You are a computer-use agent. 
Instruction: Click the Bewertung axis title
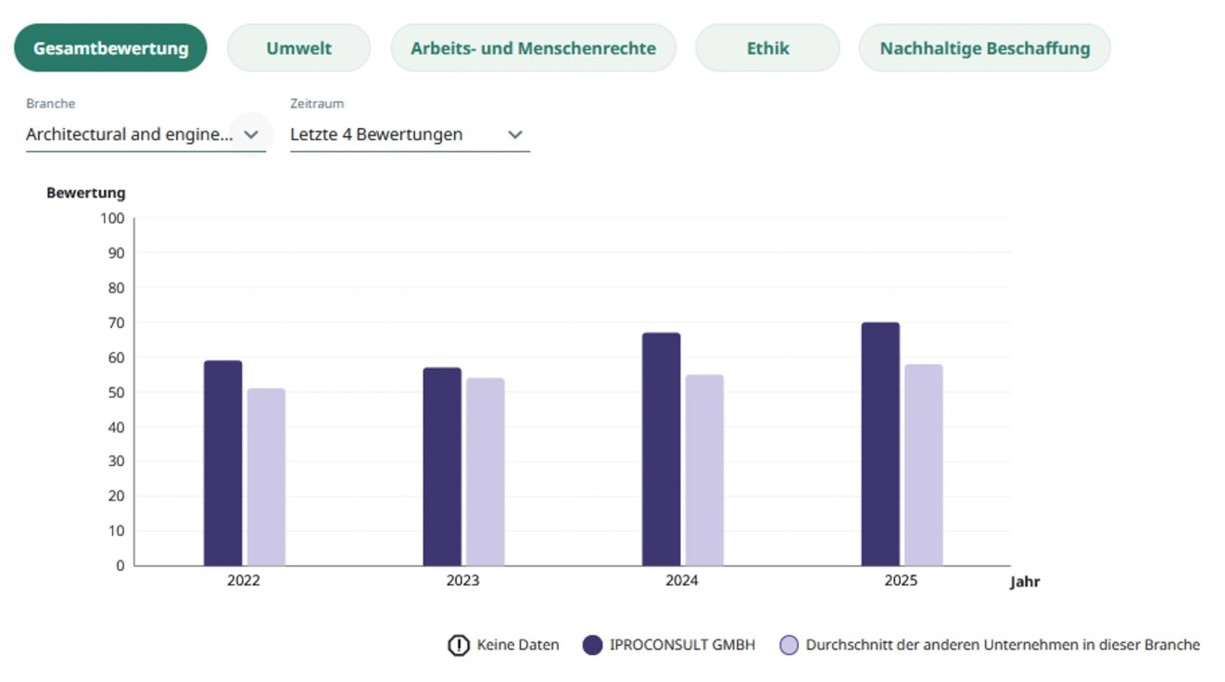coord(85,192)
